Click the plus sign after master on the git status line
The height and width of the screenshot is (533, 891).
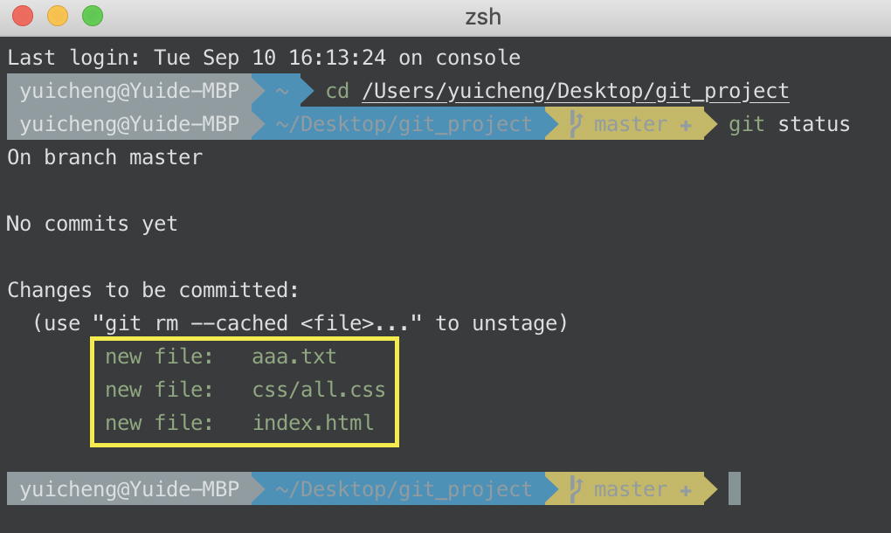(x=686, y=125)
